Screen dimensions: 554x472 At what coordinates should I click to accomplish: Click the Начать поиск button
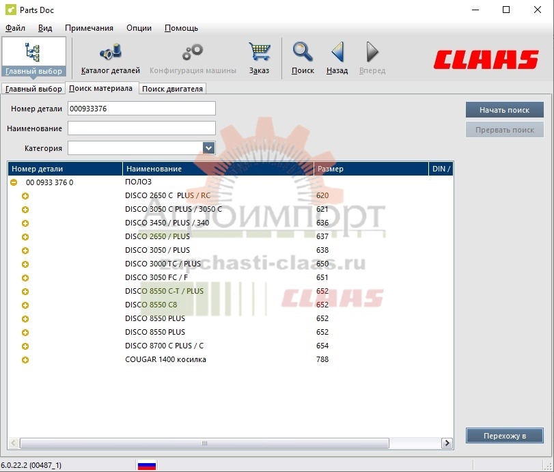click(505, 110)
